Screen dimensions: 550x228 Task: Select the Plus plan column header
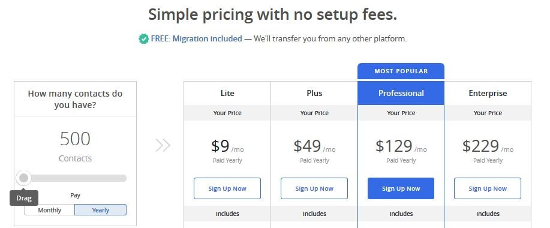[314, 94]
